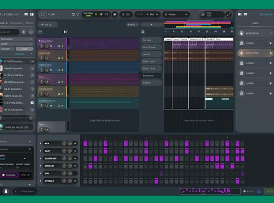
Task: Click the favorites star in Sounds browser
Action: (24, 32)
